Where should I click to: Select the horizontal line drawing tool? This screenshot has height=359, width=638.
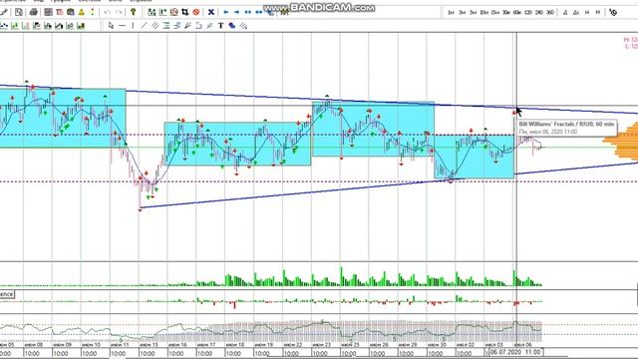tap(122, 26)
